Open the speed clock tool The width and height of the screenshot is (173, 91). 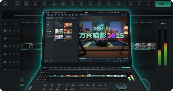[91, 4]
